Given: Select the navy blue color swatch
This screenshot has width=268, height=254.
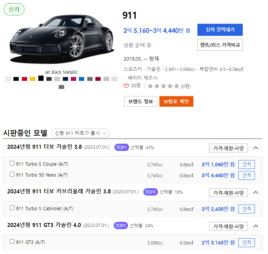Looking at the screenshot, I should coord(65,79).
